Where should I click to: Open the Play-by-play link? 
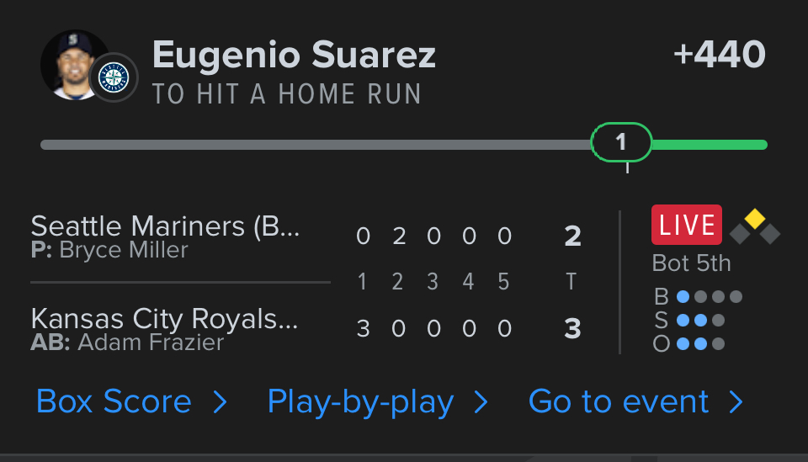[360, 401]
